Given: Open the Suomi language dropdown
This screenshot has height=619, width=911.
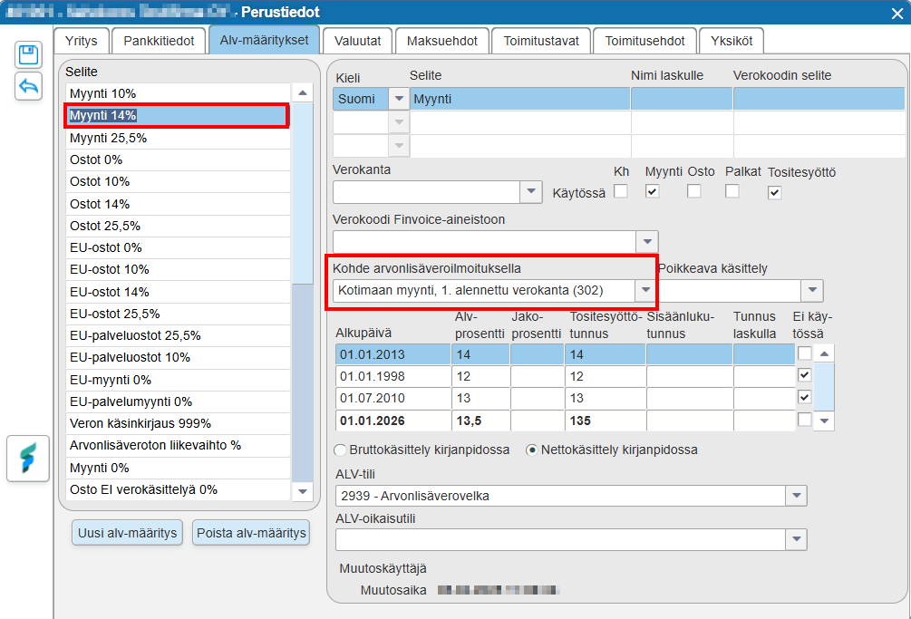Looking at the screenshot, I should pyautogui.click(x=399, y=99).
